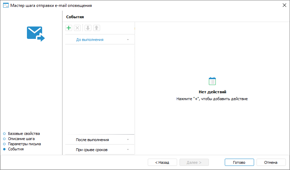Cancel the wizard with Отмена

(271, 162)
